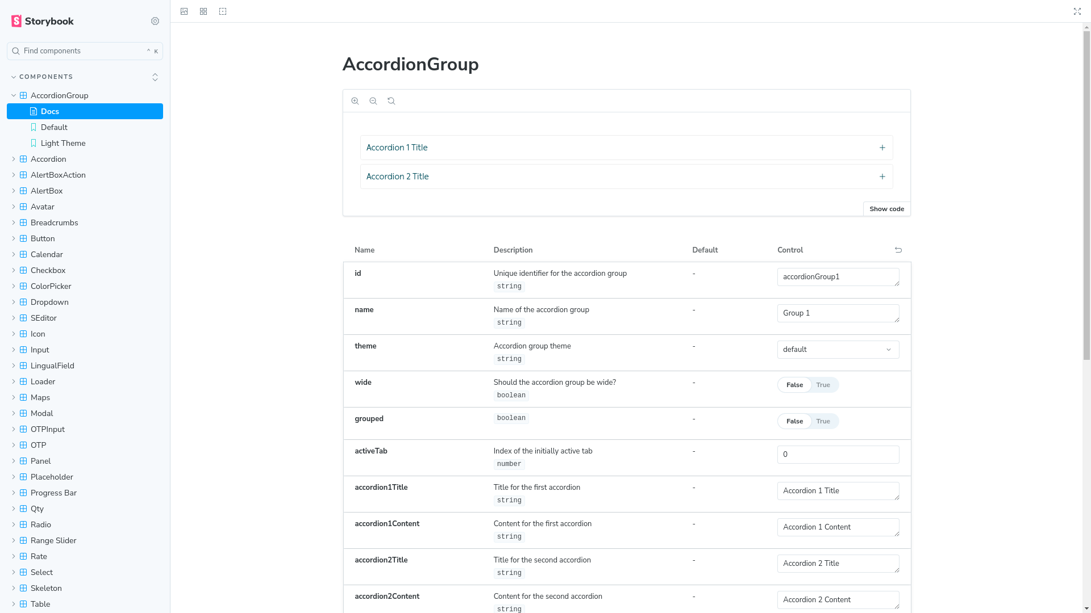The width and height of the screenshot is (1091, 613).
Task: Open the Select component
Action: click(85, 572)
